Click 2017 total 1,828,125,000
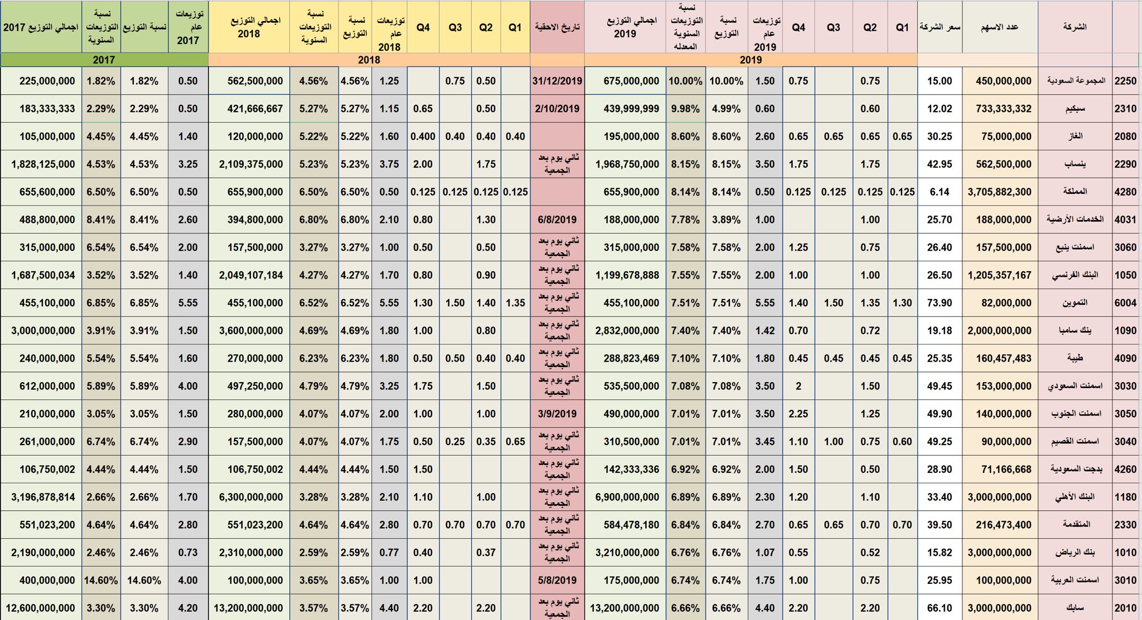This screenshot has height=620, width=1142. 43,164
